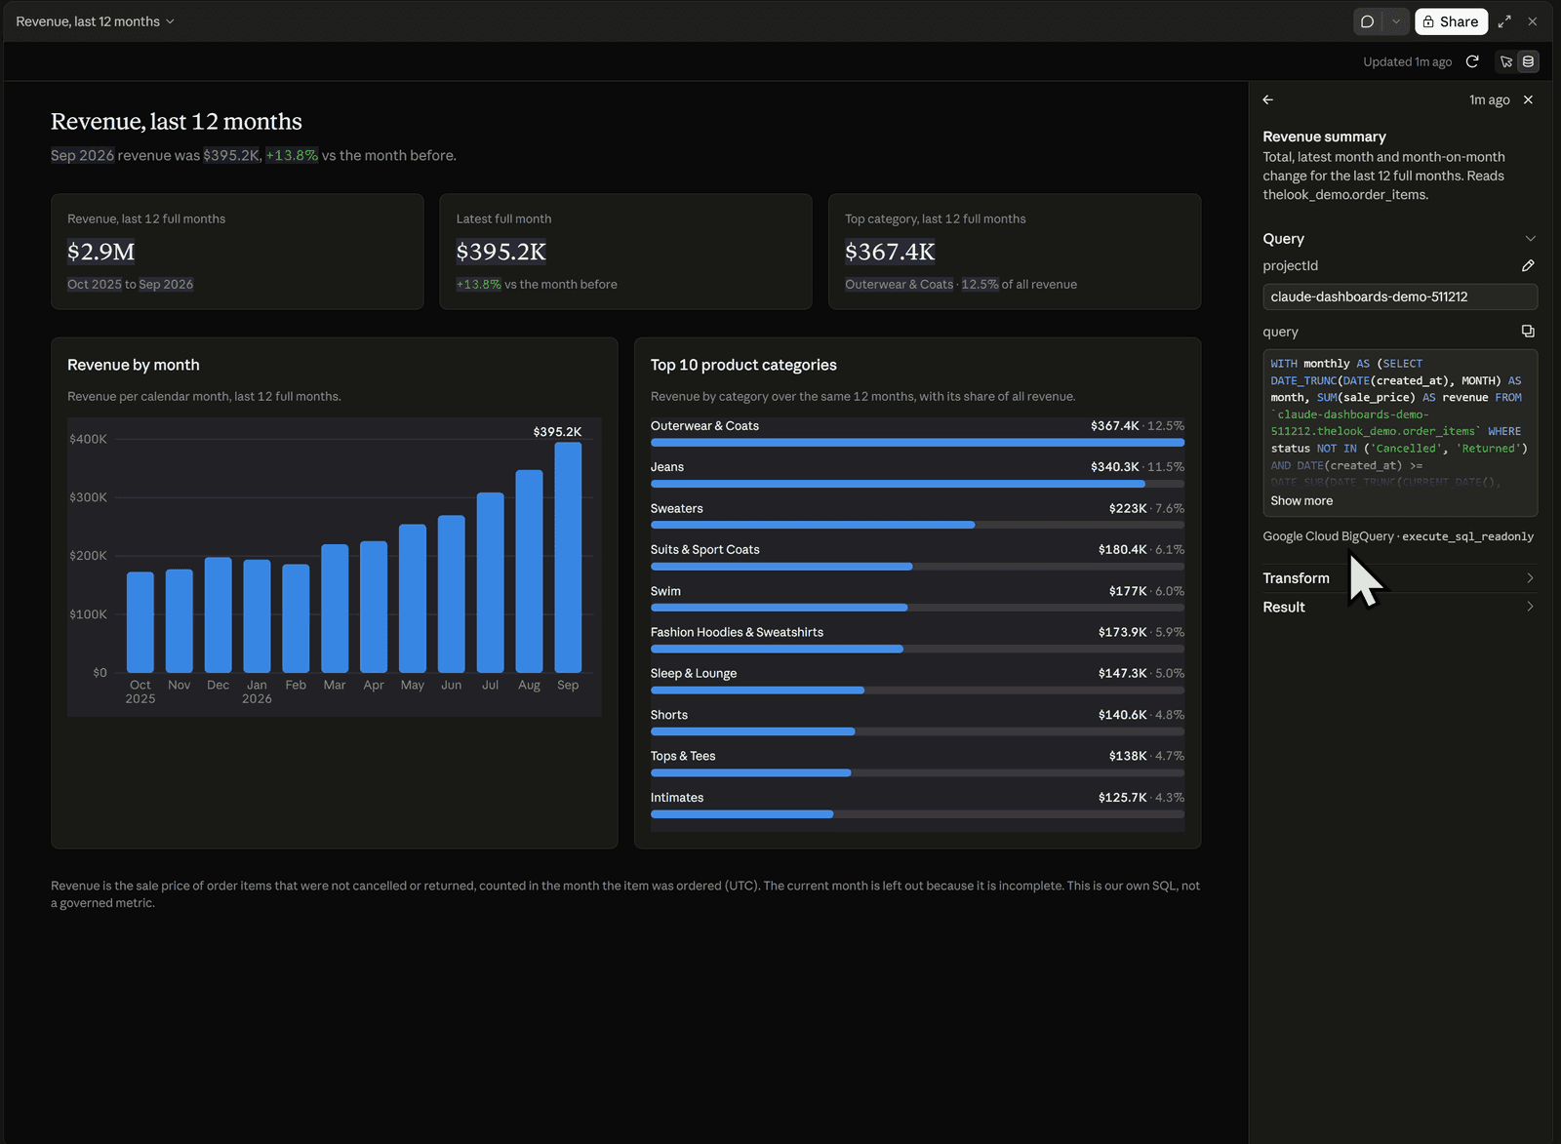Click the SQL query code box

pos(1400,432)
